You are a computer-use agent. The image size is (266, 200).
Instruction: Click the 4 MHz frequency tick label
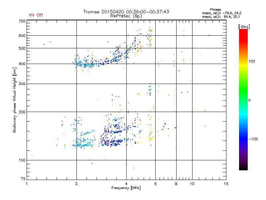[x=126, y=184]
